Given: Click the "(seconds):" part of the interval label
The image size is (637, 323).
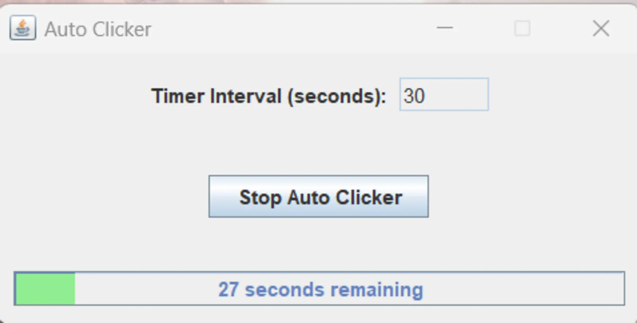Looking at the screenshot, I should [337, 96].
